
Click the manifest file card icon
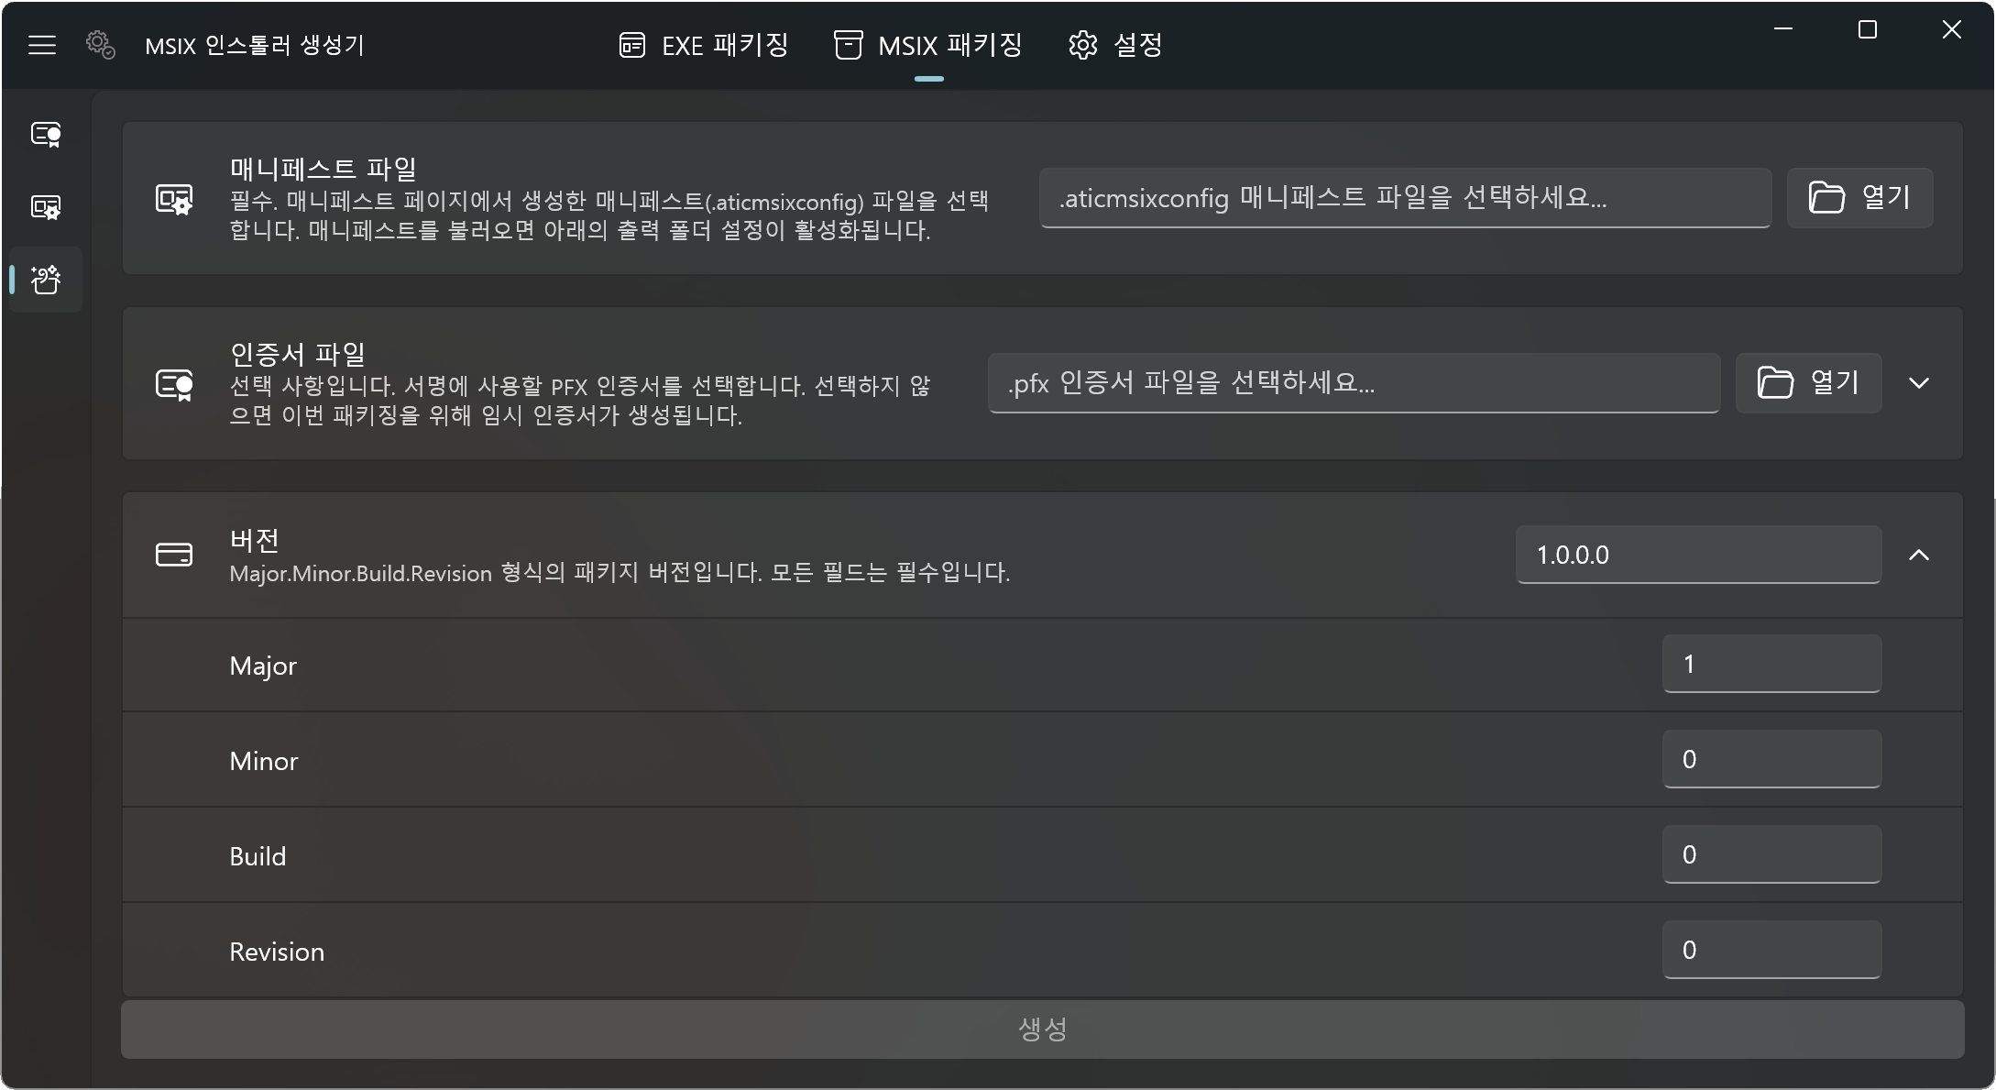click(x=174, y=199)
